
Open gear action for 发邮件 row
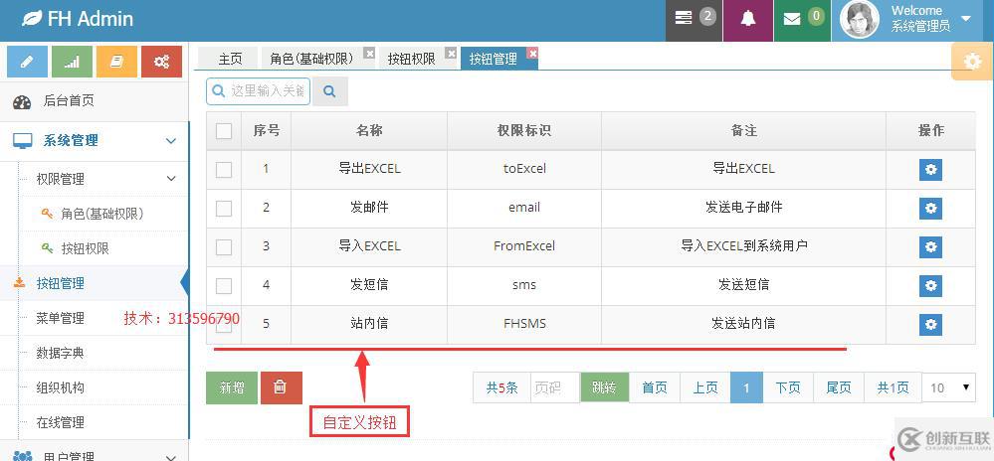(x=930, y=209)
